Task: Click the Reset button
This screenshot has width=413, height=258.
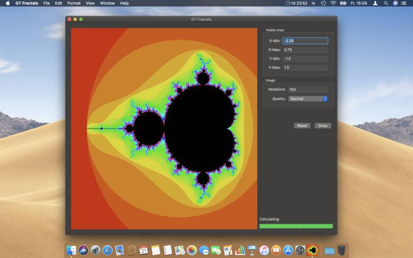Action: click(x=302, y=125)
